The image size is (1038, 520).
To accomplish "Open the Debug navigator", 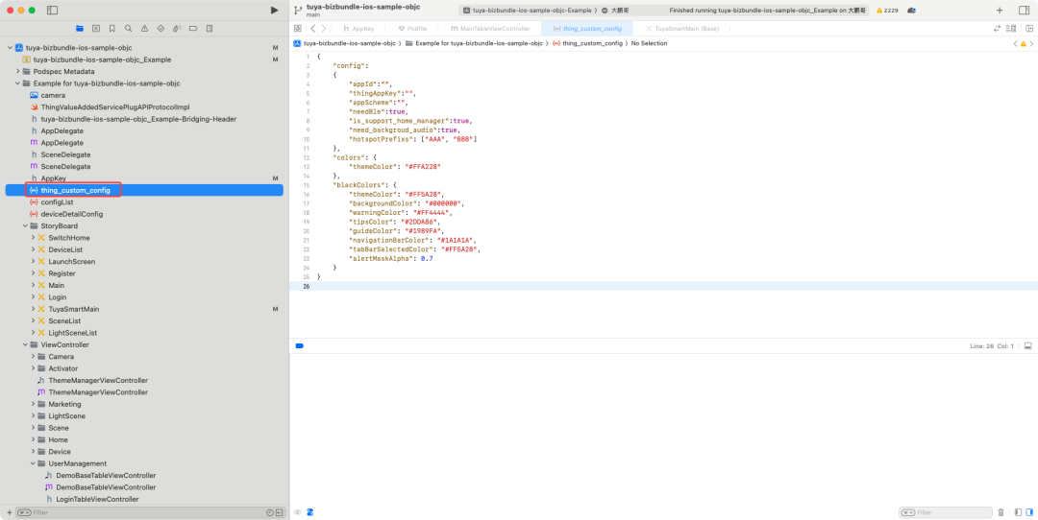I will (x=177, y=29).
